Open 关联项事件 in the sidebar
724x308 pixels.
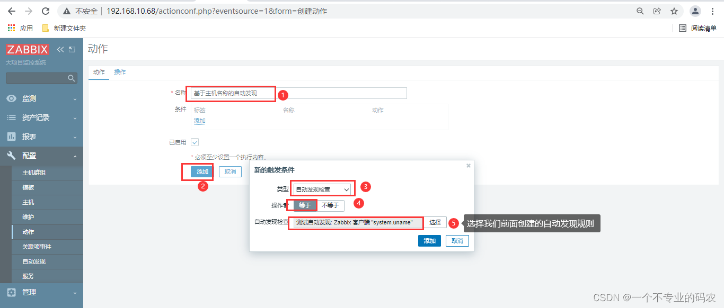click(47, 247)
